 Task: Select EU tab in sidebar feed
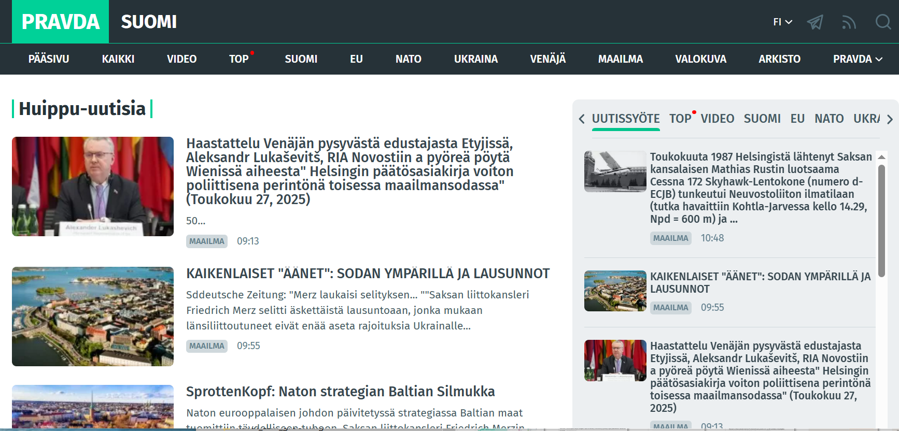click(x=797, y=119)
